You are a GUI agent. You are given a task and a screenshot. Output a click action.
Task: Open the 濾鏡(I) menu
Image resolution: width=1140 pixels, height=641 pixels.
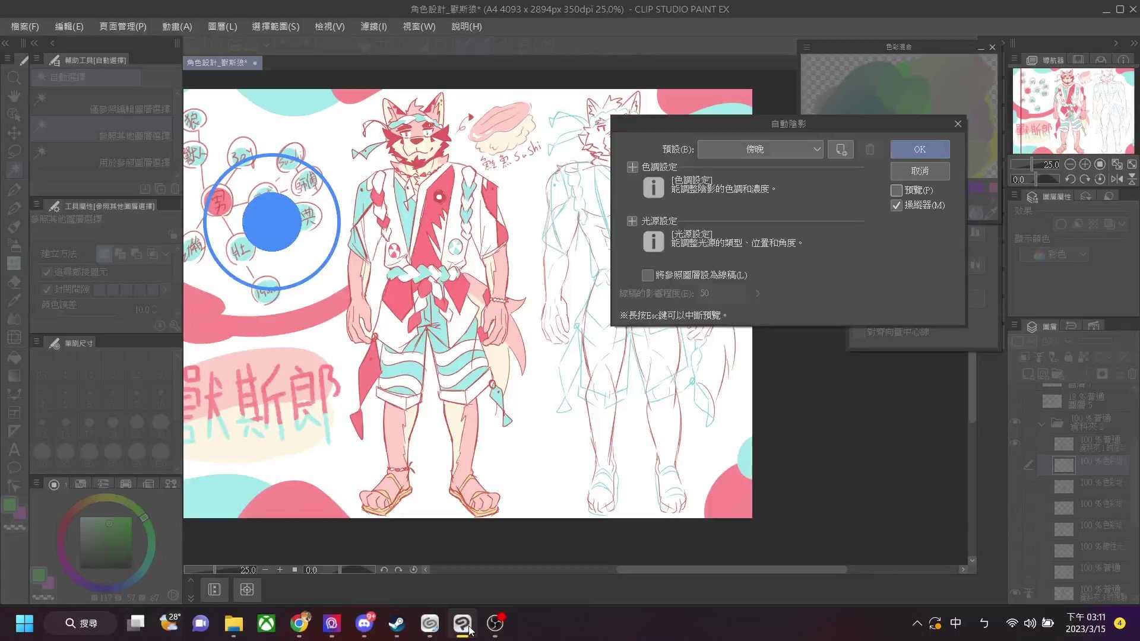[373, 27]
